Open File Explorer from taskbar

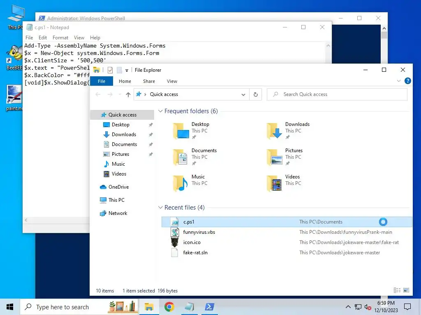[149, 307]
